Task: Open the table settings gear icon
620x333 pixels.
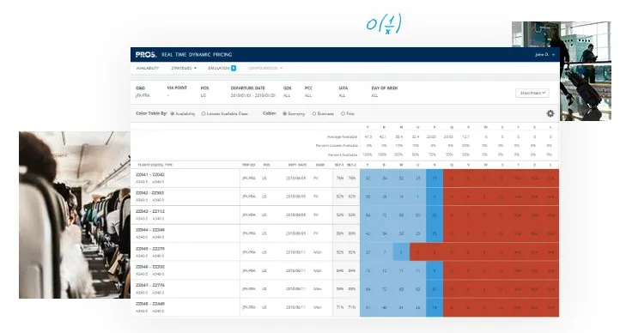Action: pyautogui.click(x=550, y=113)
